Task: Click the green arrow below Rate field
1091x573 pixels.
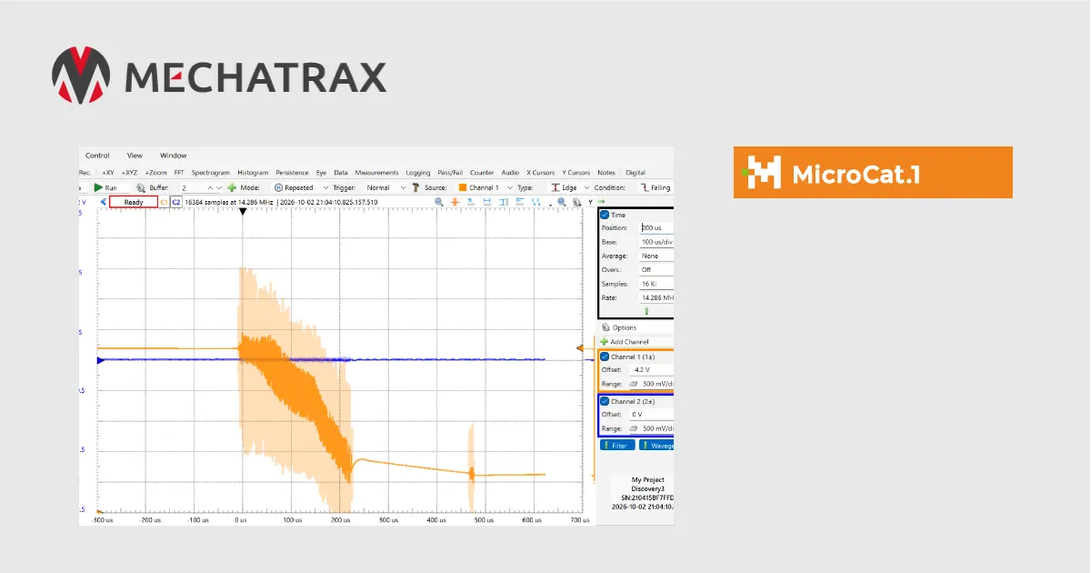Action: click(x=646, y=311)
